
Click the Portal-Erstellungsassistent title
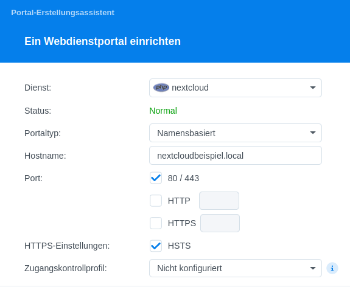coord(63,13)
